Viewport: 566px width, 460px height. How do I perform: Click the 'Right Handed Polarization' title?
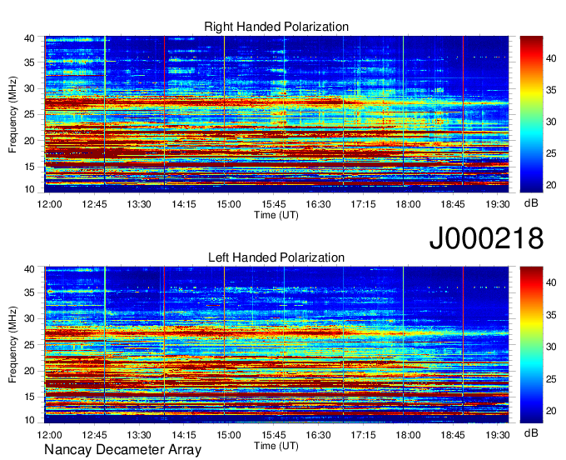276,27
